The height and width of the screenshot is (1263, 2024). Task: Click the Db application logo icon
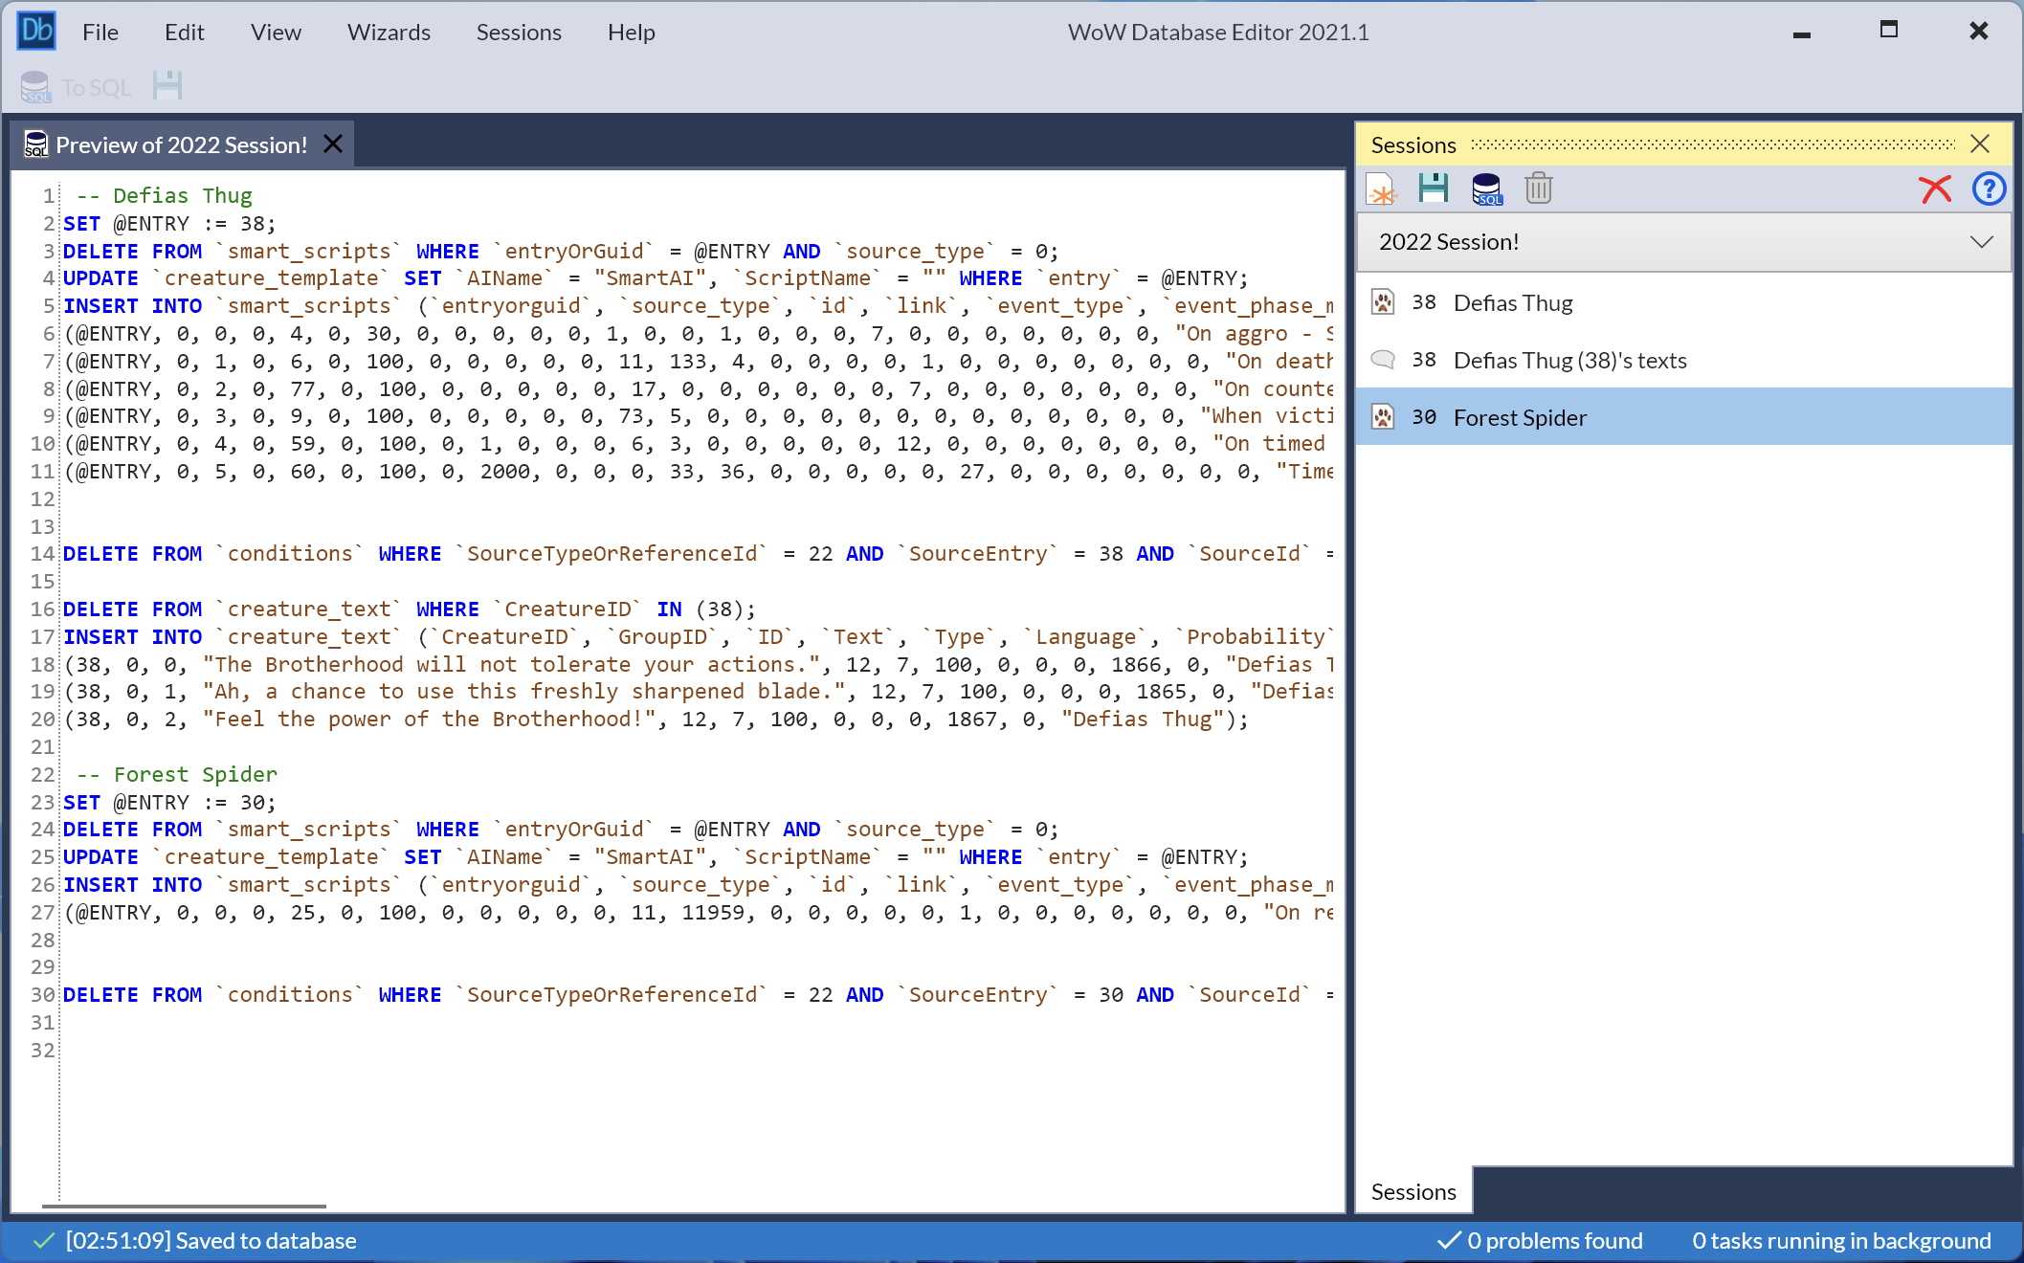tap(36, 30)
